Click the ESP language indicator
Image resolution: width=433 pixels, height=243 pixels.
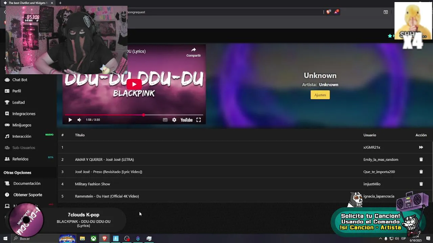404,239
